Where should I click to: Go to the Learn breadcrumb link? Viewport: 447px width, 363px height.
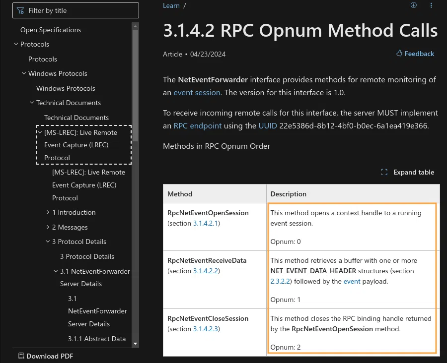coord(171,5)
